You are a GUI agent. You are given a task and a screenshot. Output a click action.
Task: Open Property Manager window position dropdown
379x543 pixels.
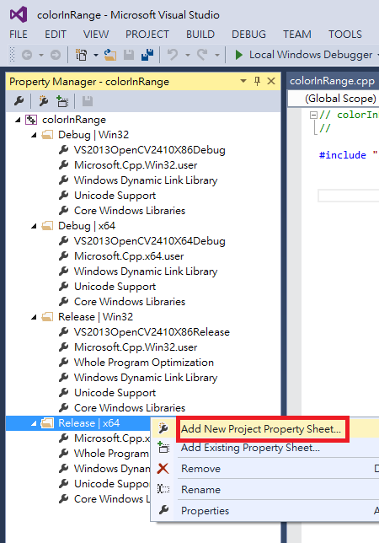pos(243,82)
